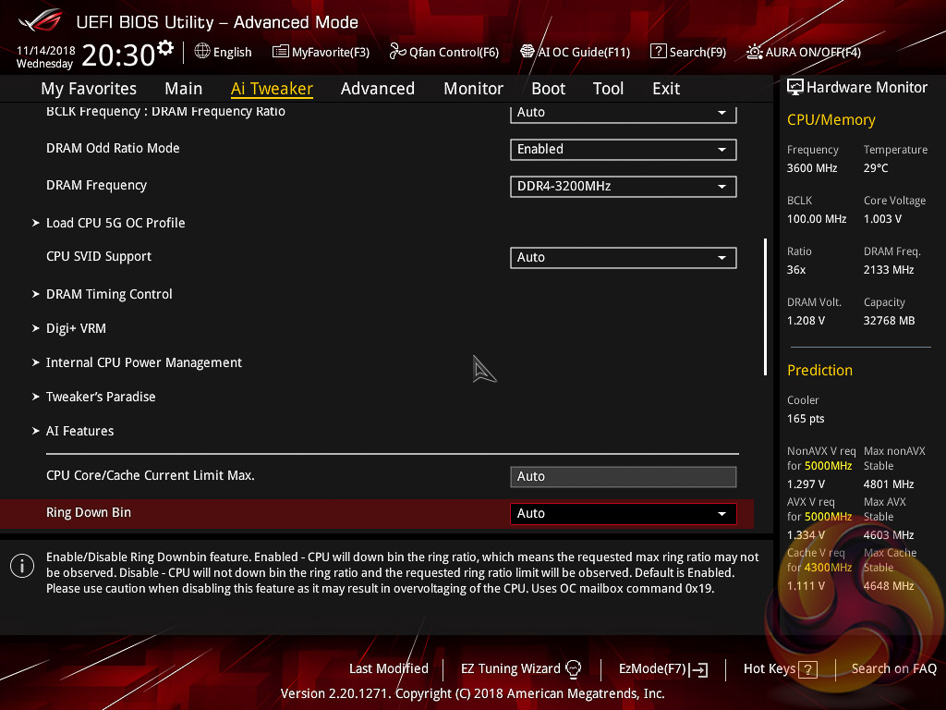Click the EzMode exit arrow icon
Screen dimensions: 946x710
coord(698,669)
